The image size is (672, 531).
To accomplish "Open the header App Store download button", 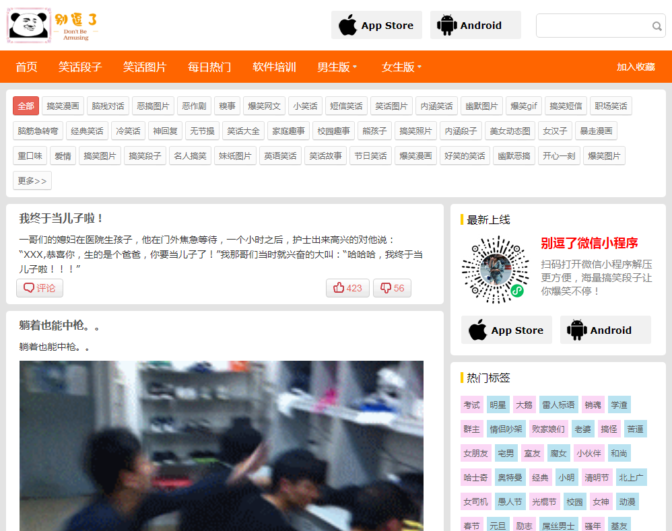I will (x=376, y=26).
